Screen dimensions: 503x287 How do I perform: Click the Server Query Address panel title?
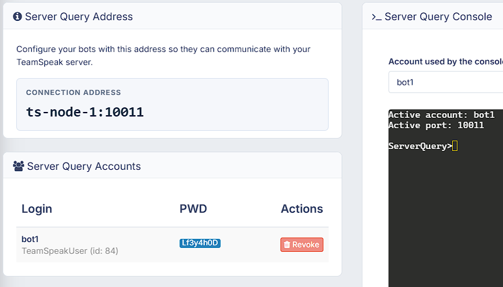pos(79,17)
